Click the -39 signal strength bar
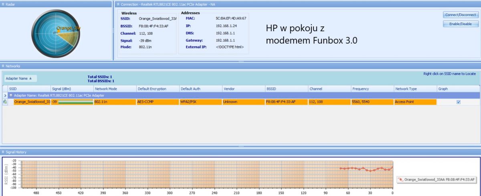The height and width of the screenshot is (196, 481). click(75, 102)
